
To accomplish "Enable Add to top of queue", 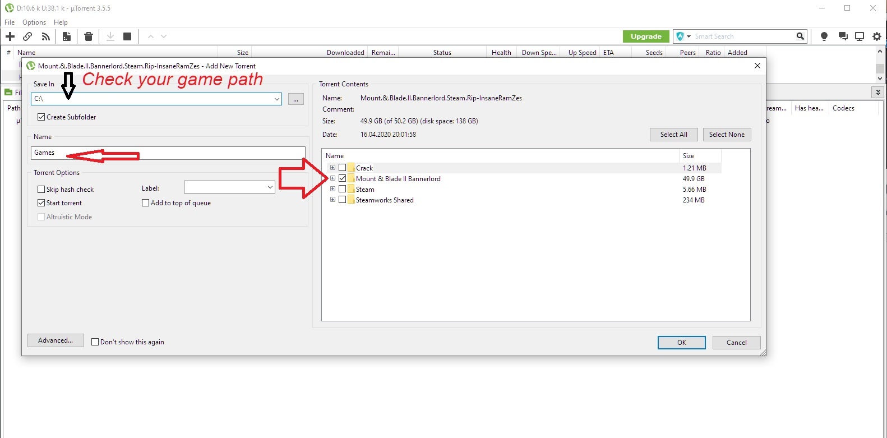I will 146,203.
